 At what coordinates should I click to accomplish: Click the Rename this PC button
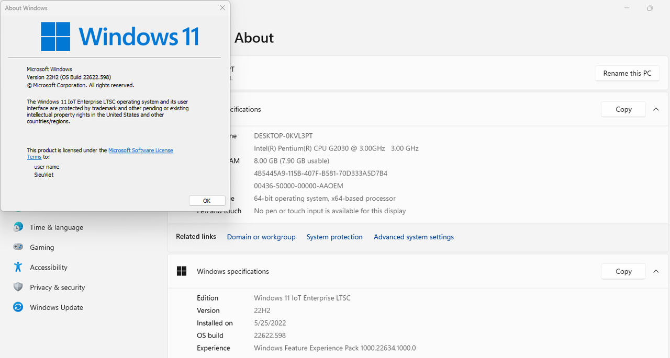[627, 73]
